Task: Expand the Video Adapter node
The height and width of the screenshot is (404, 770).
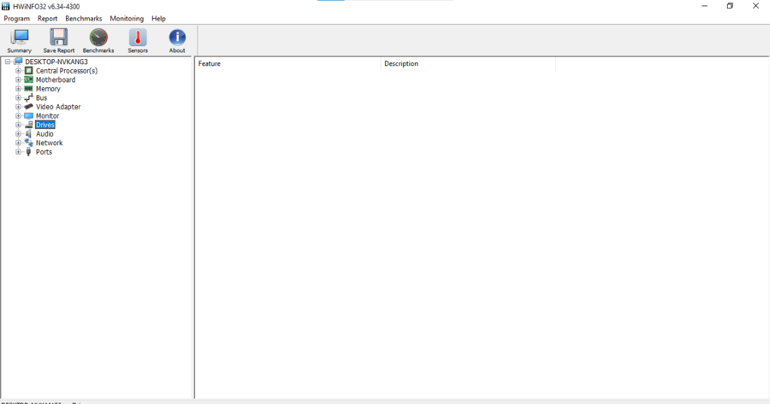Action: click(x=18, y=107)
